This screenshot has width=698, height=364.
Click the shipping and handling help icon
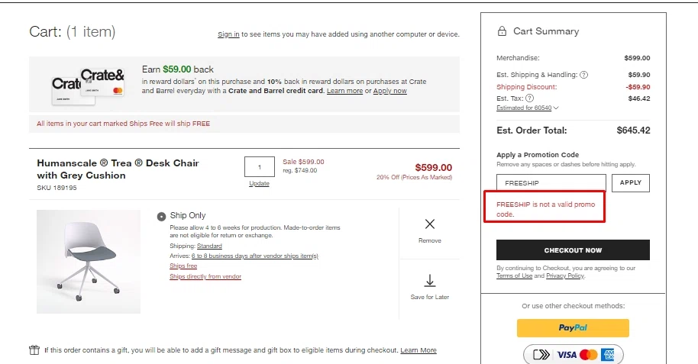(584, 75)
